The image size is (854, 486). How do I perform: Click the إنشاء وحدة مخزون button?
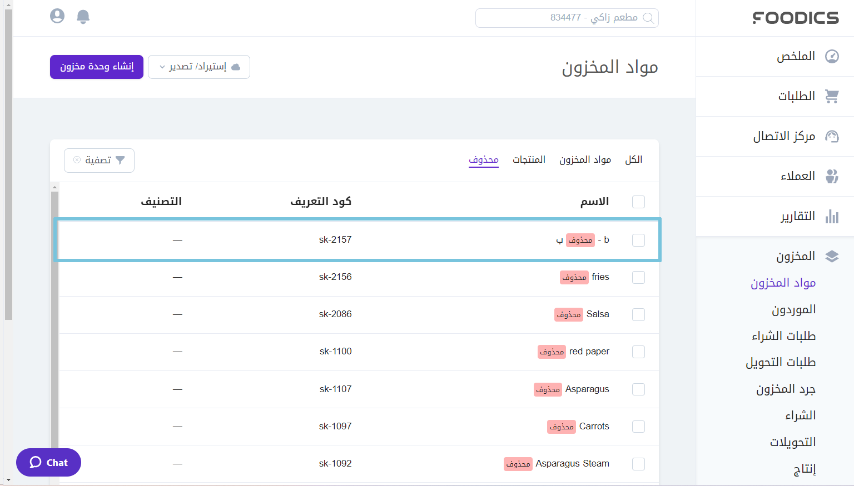tap(97, 67)
